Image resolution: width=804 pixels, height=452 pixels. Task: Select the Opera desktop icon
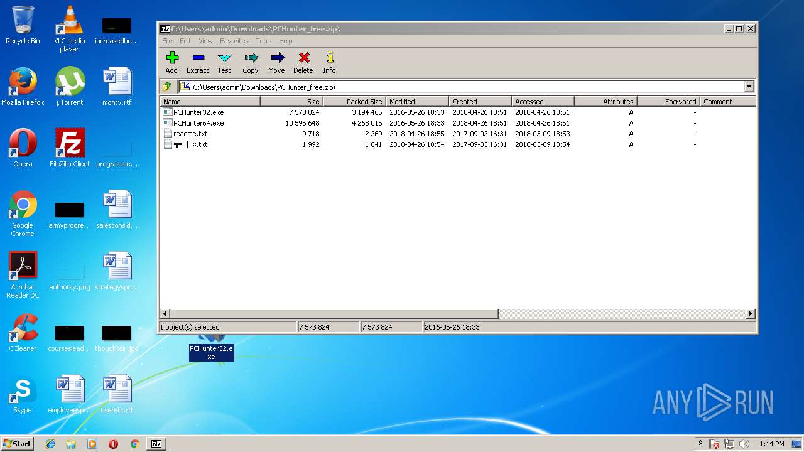tap(23, 148)
